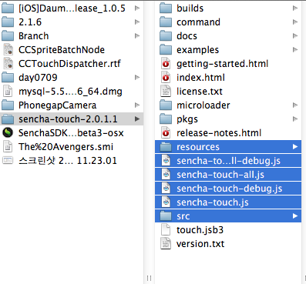Select the 'CCSpriteBatchNode' file name
The width and height of the screenshot is (306, 284).
click(x=62, y=50)
